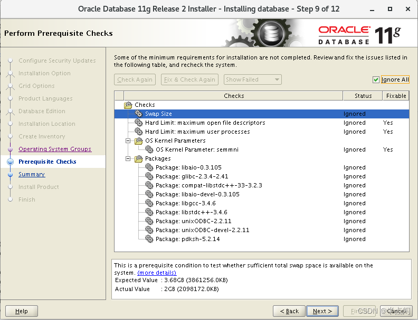Click the gear icon beside Swap Size
Viewport: 418px width, 320px height.
138,114
